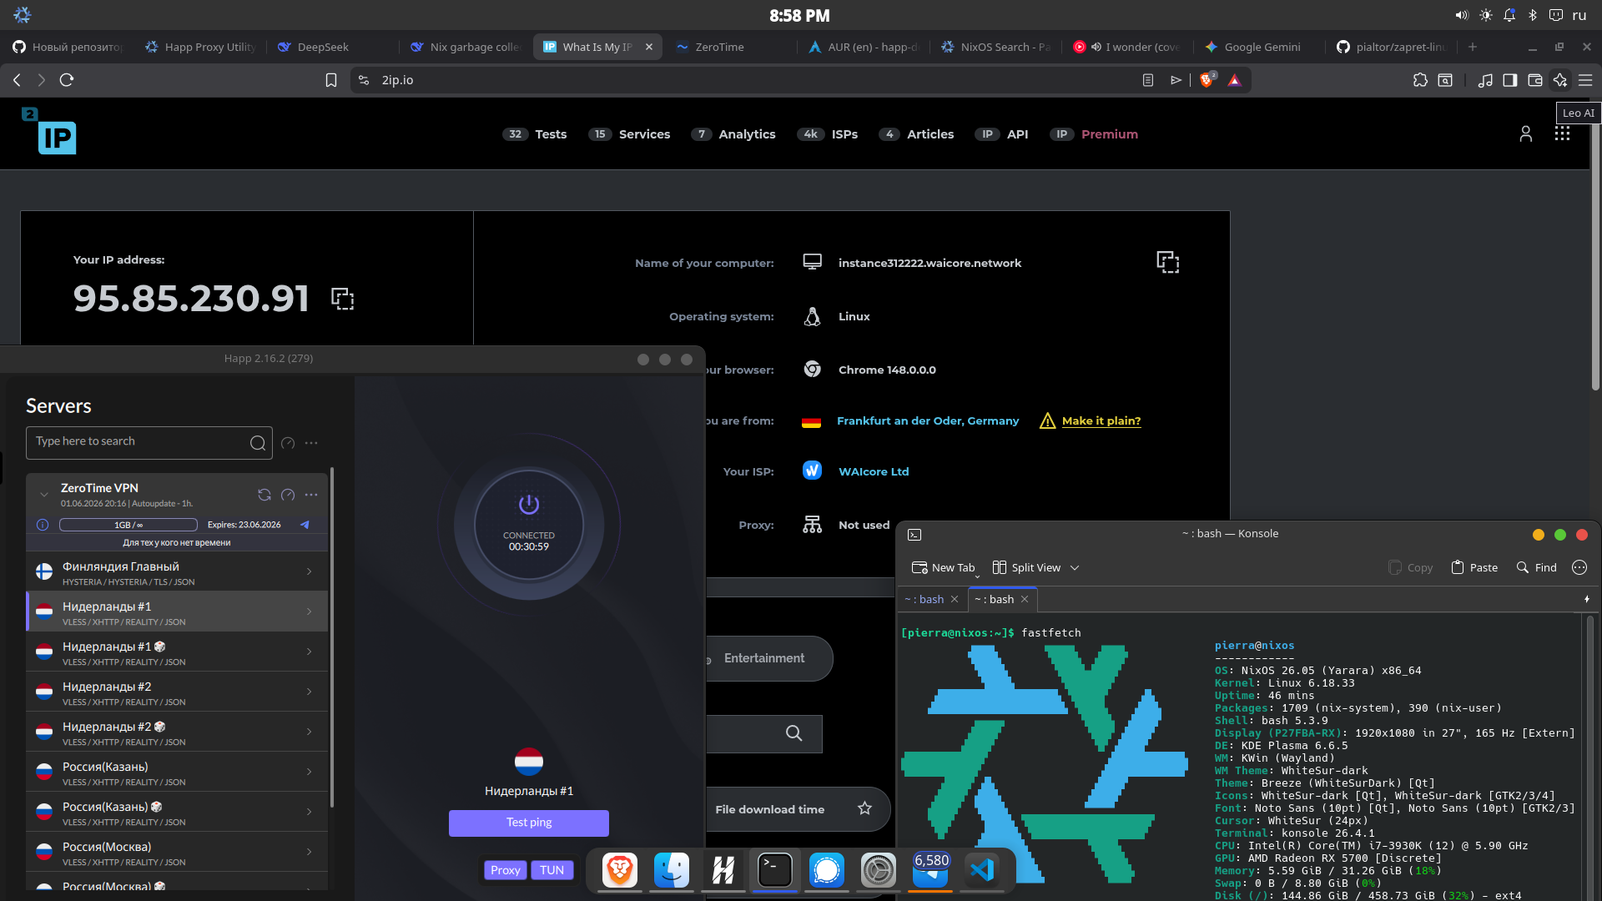This screenshot has height=901, width=1602.
Task: Open the ZeroTime VPN three-dot menu
Action: [x=311, y=495]
